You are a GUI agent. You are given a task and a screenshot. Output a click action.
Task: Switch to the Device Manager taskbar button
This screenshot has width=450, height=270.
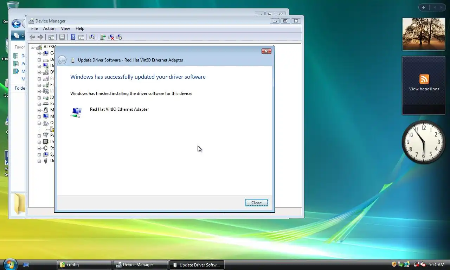pos(141,265)
